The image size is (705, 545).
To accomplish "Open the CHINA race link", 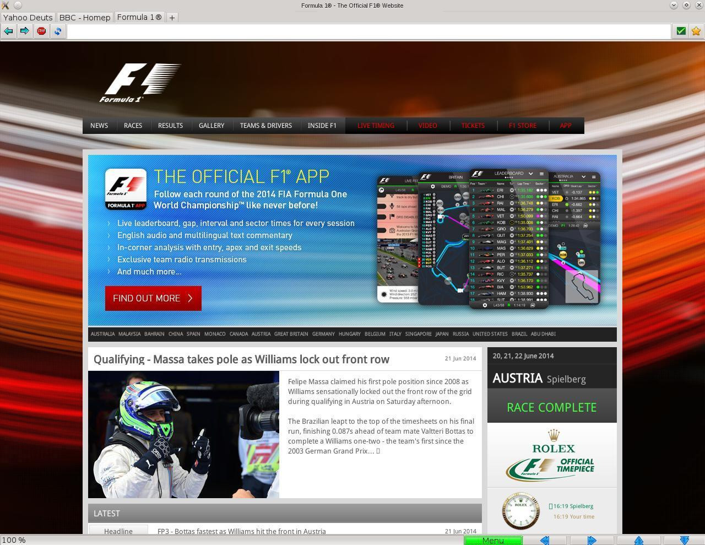I will 176,334.
